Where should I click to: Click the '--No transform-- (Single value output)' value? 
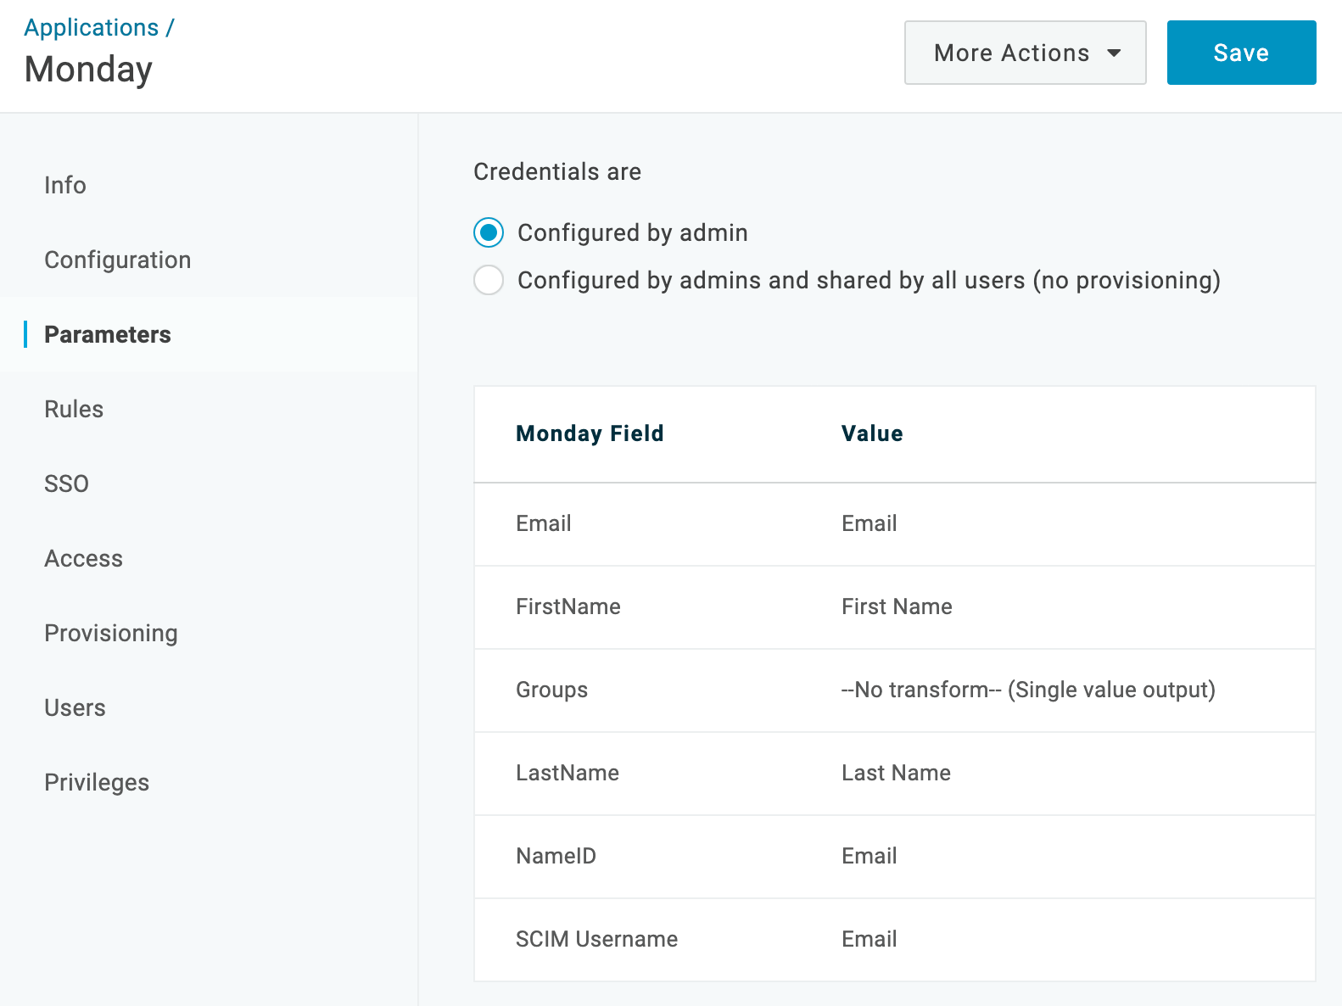tap(1028, 690)
